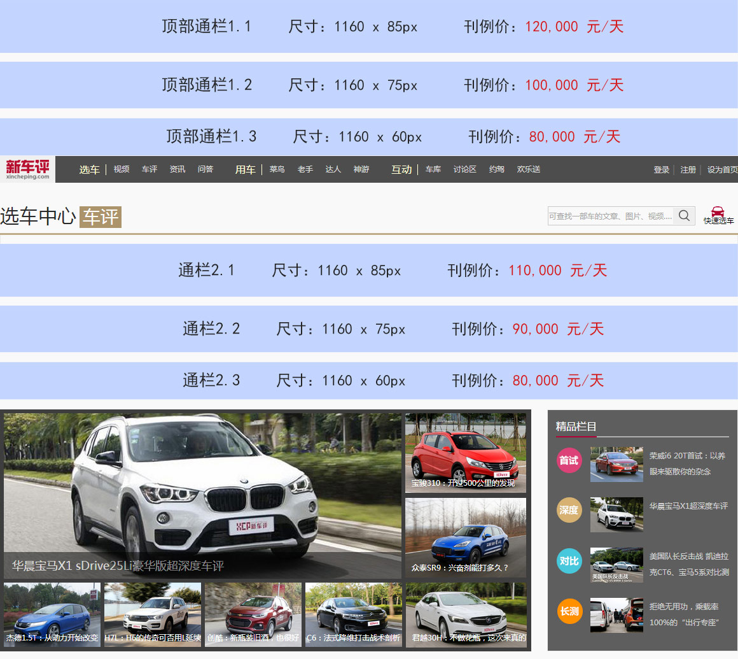The height and width of the screenshot is (659, 738).
Task: Open the 君越30H white sedan thumbnail
Action: click(x=466, y=614)
